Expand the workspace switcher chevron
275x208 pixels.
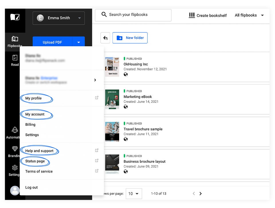point(95,80)
